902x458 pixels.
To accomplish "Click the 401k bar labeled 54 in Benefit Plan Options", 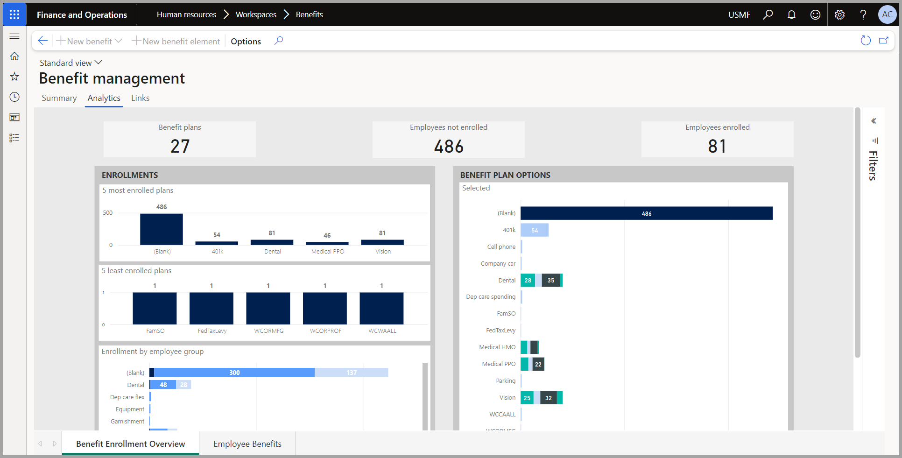I will [535, 230].
